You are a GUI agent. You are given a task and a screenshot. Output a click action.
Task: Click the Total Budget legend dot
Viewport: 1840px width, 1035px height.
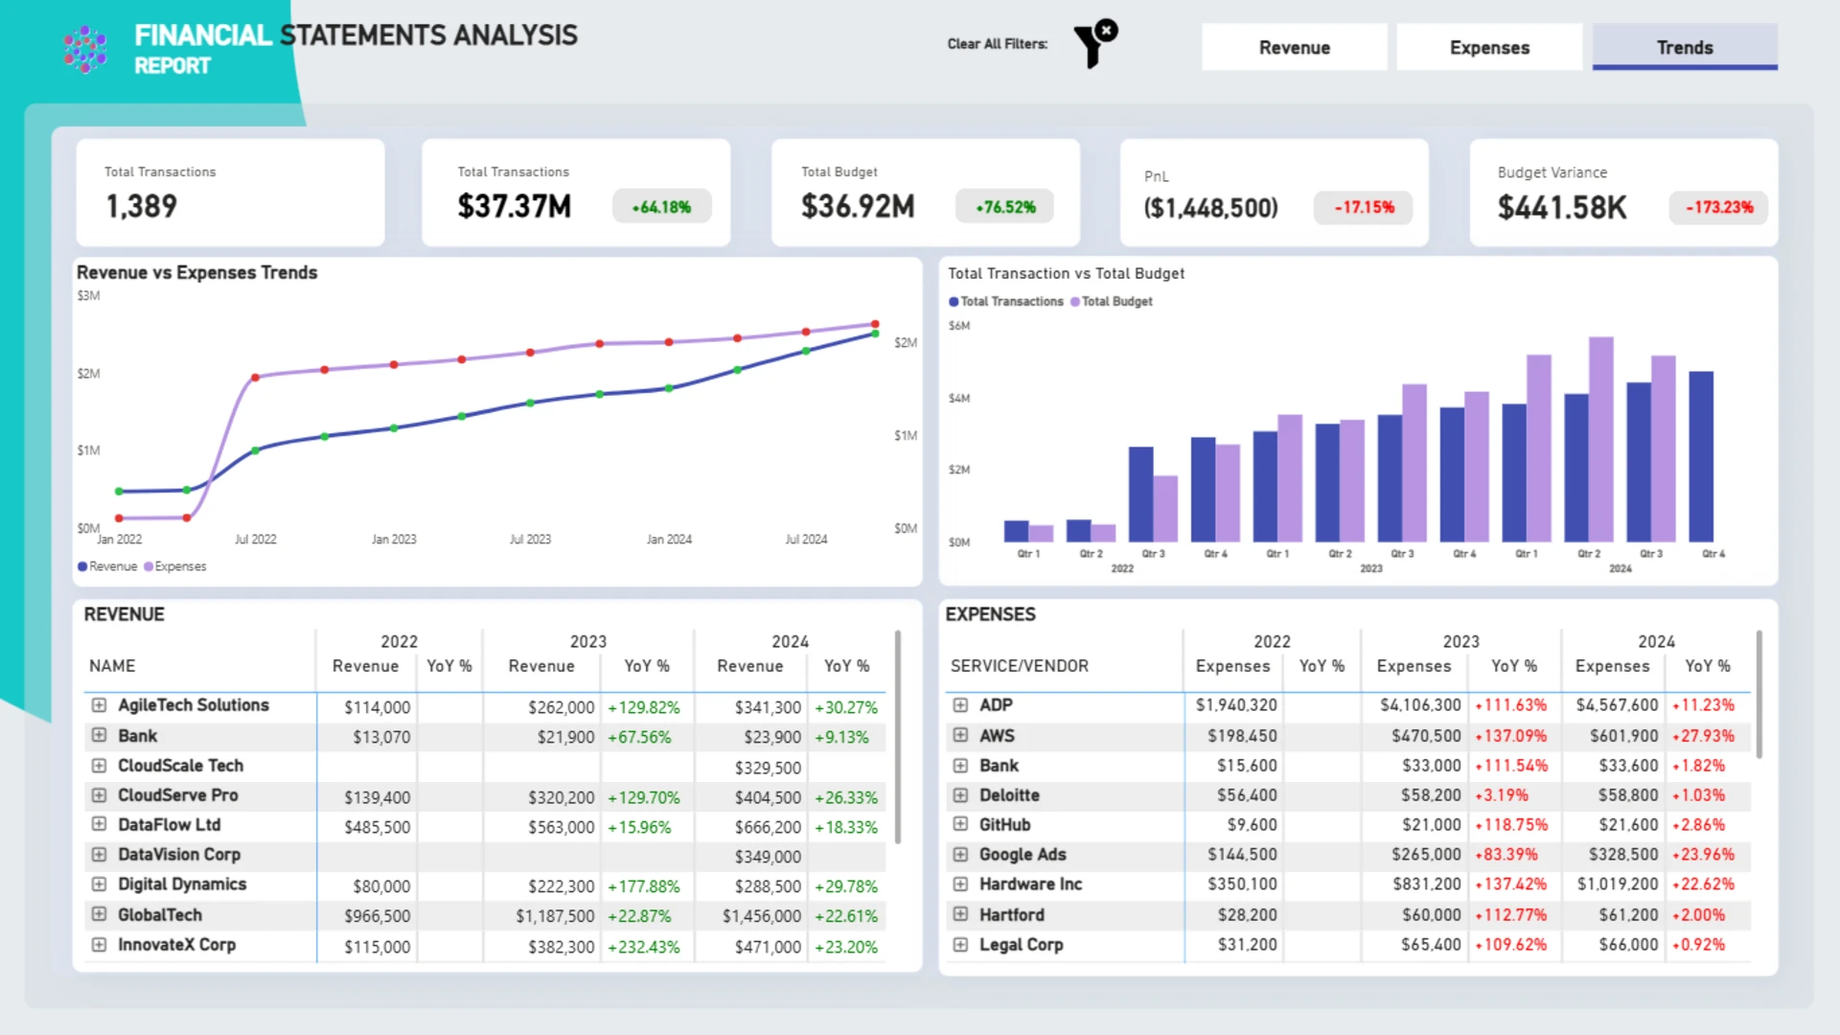(x=1075, y=302)
